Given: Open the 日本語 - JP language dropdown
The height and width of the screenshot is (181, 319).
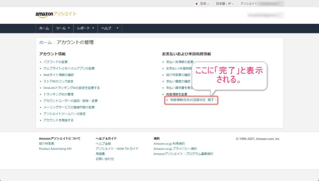Looking at the screenshot, I should pos(225,4).
